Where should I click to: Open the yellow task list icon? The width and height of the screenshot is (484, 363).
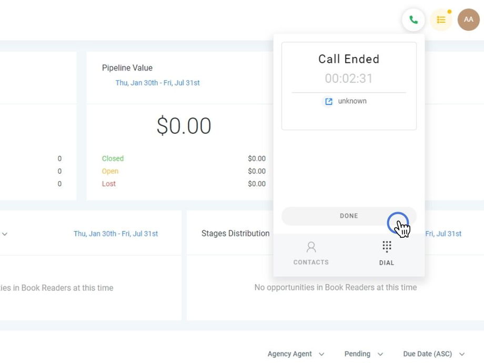click(441, 20)
